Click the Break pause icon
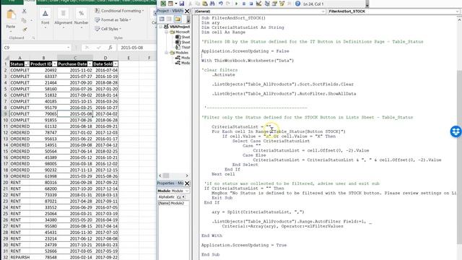The image size is (462, 260). [244, 4]
